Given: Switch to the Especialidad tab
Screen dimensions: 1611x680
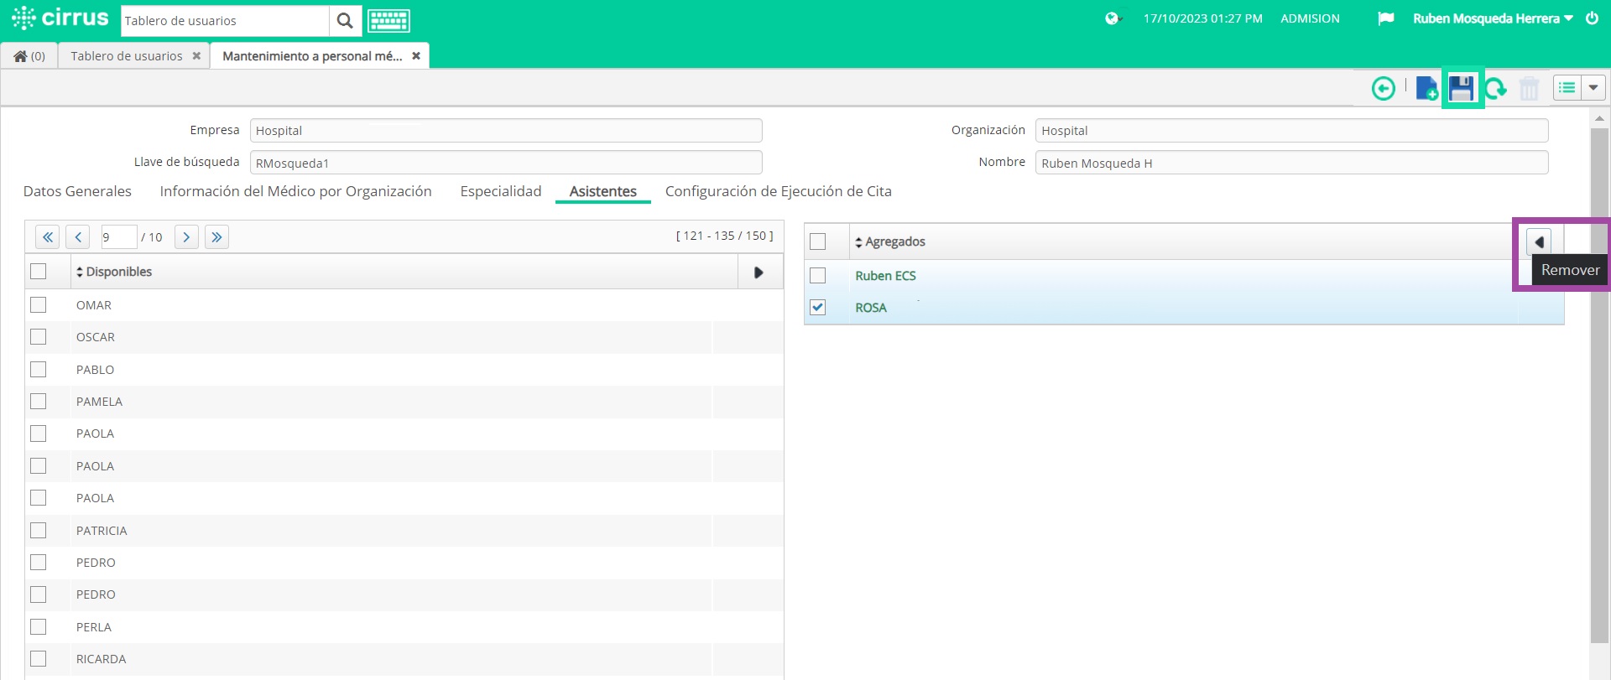Looking at the screenshot, I should tap(501, 191).
